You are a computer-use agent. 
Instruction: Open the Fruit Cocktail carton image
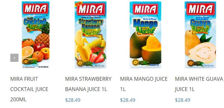[36, 35]
